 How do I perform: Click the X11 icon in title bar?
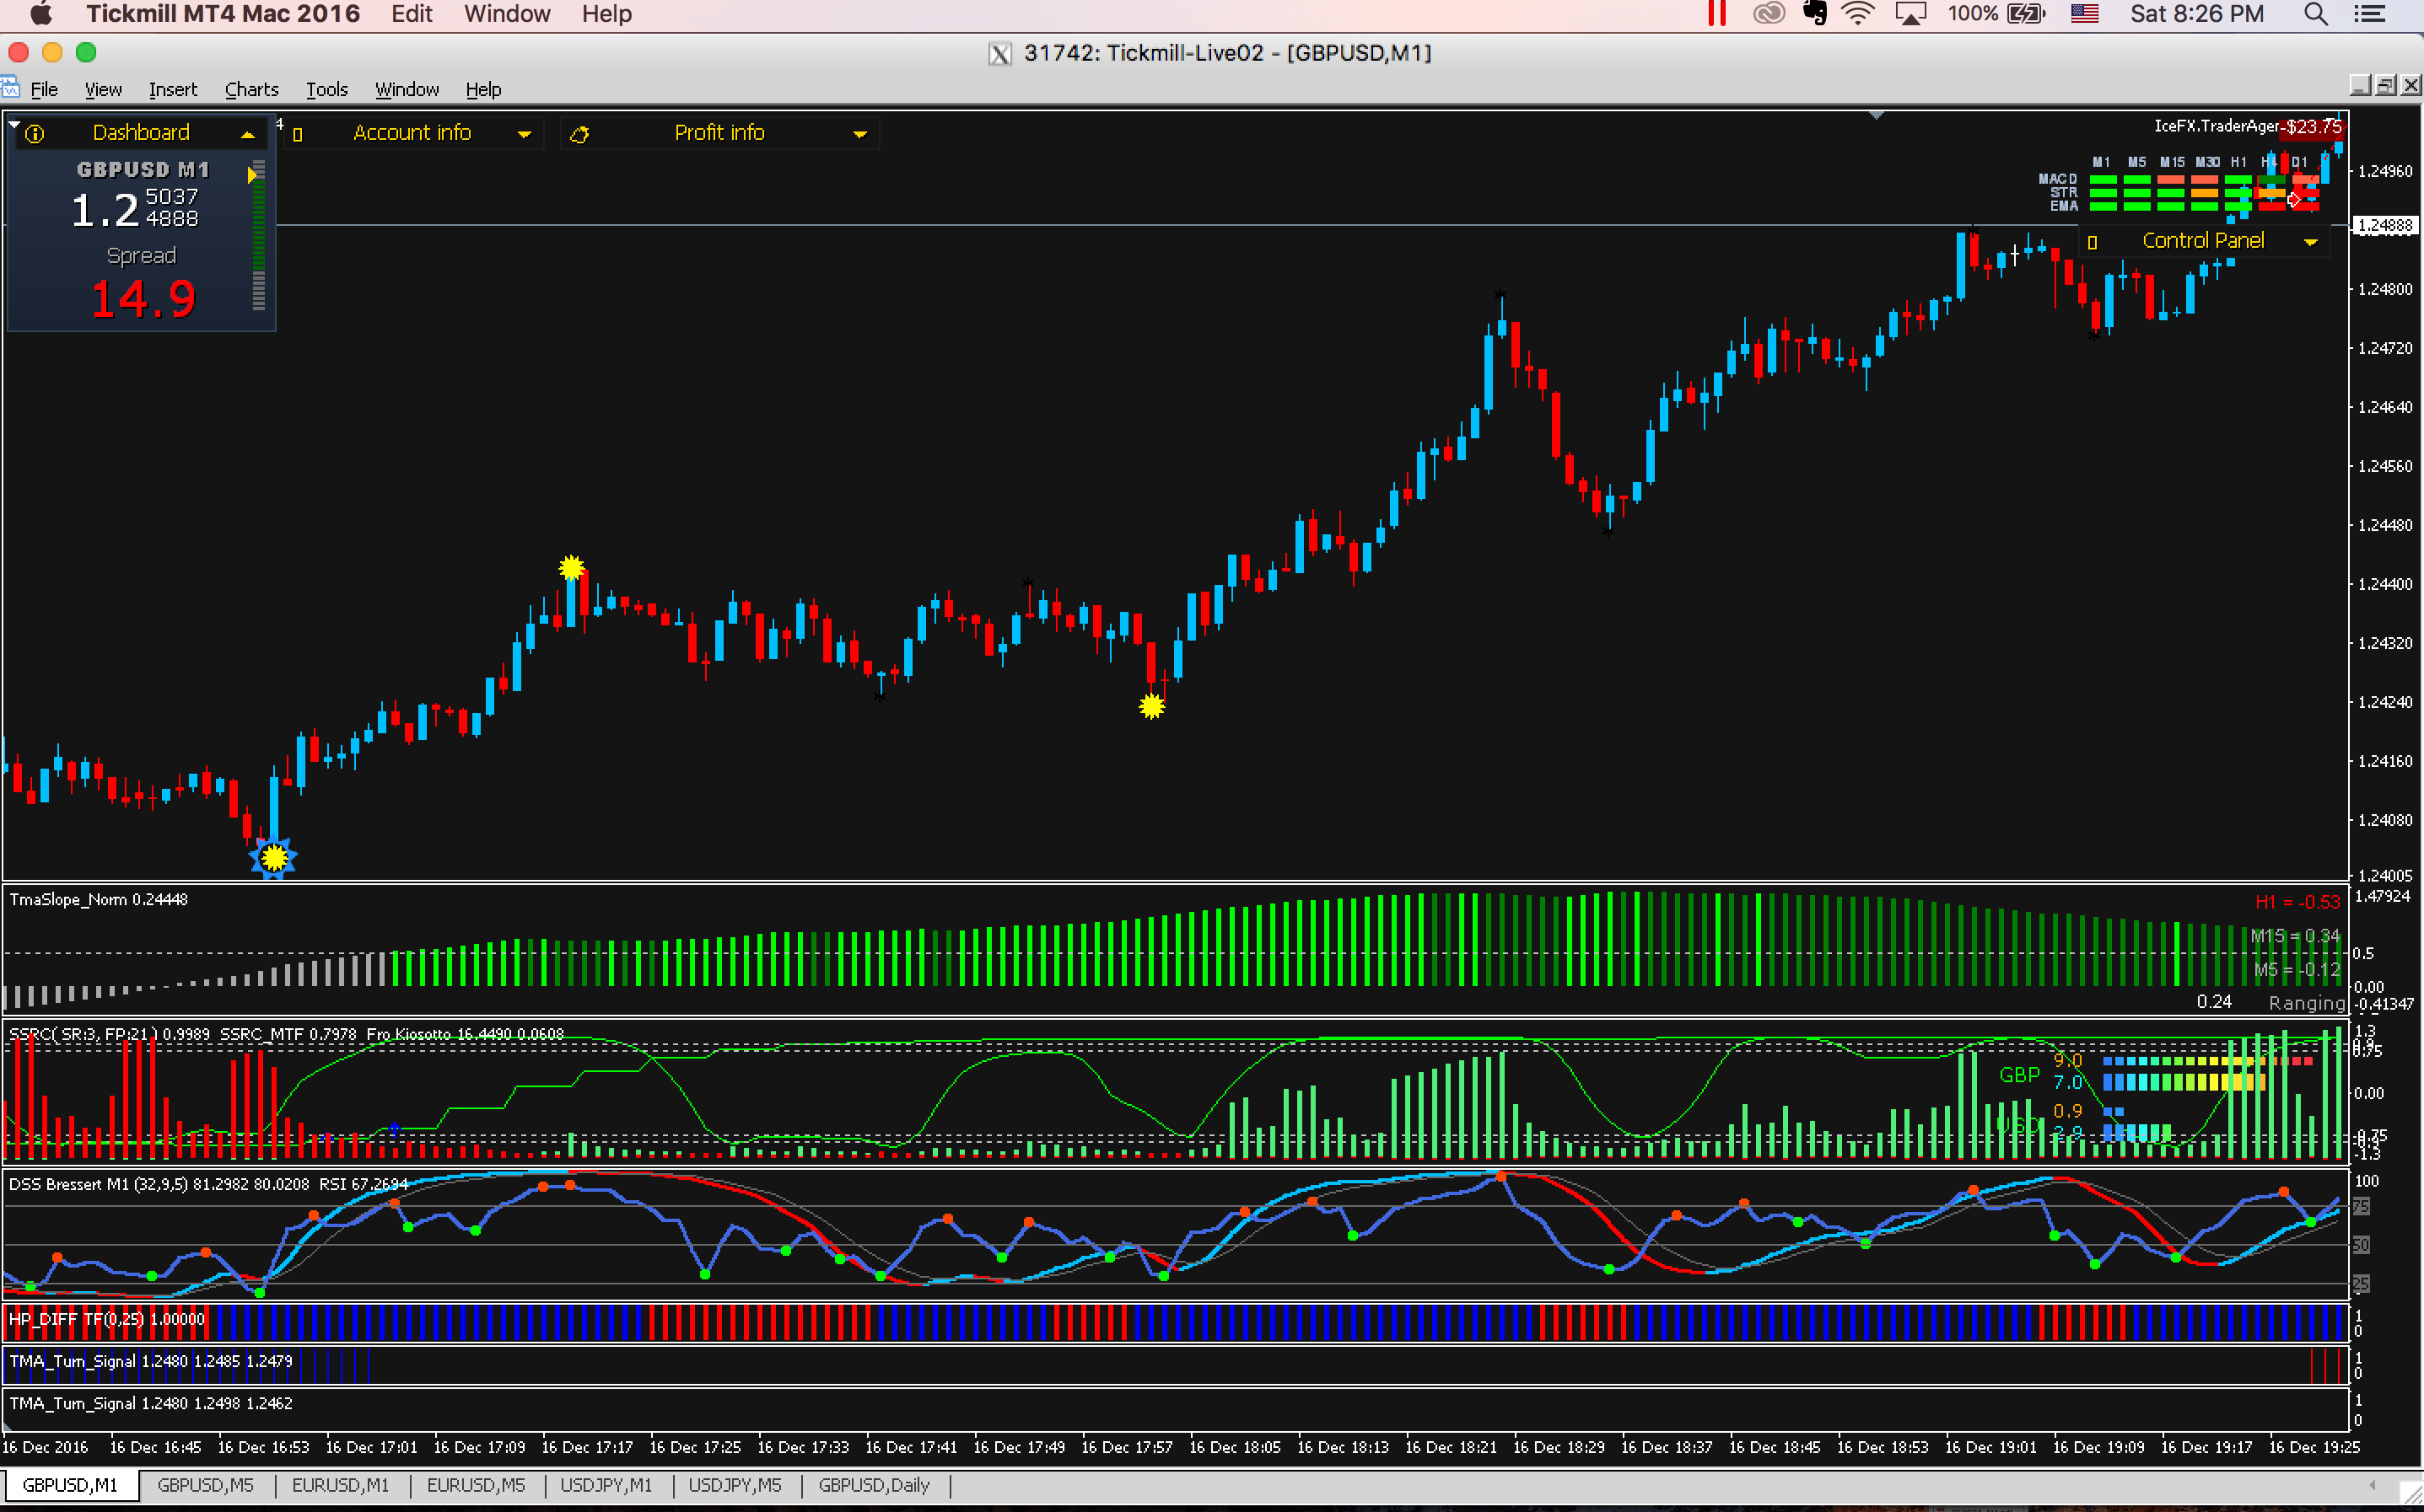[x=999, y=53]
